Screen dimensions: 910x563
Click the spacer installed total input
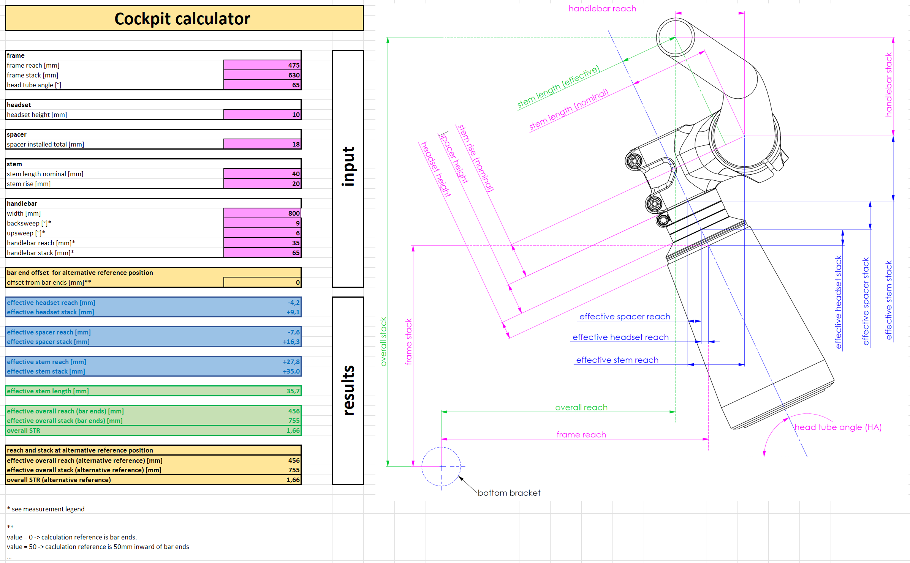coord(262,144)
